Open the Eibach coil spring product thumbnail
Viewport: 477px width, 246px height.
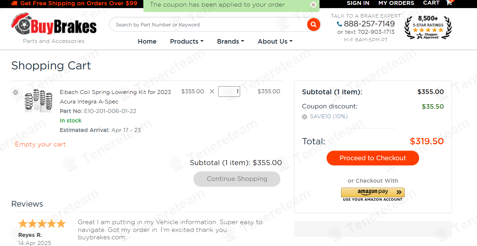(38, 101)
